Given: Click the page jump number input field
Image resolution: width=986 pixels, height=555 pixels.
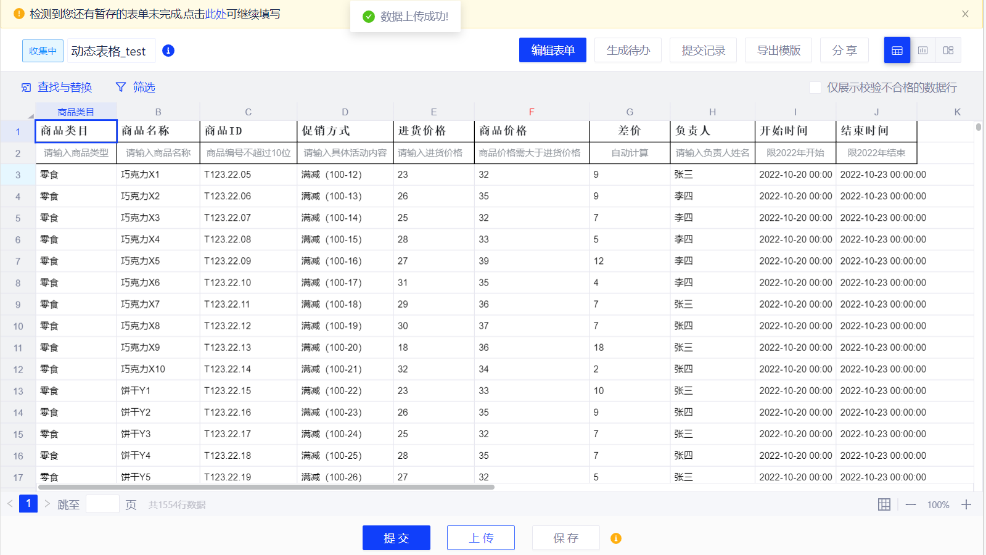Looking at the screenshot, I should 102,504.
